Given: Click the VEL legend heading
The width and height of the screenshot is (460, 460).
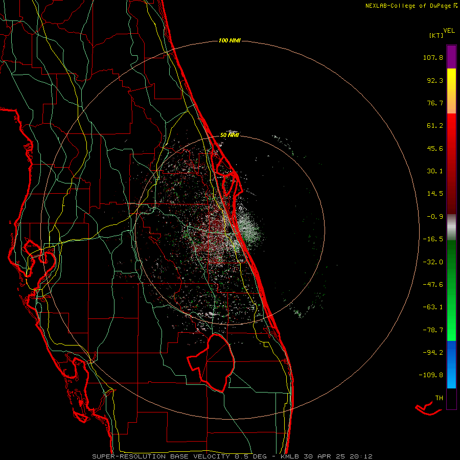Looking at the screenshot, I should tap(449, 31).
